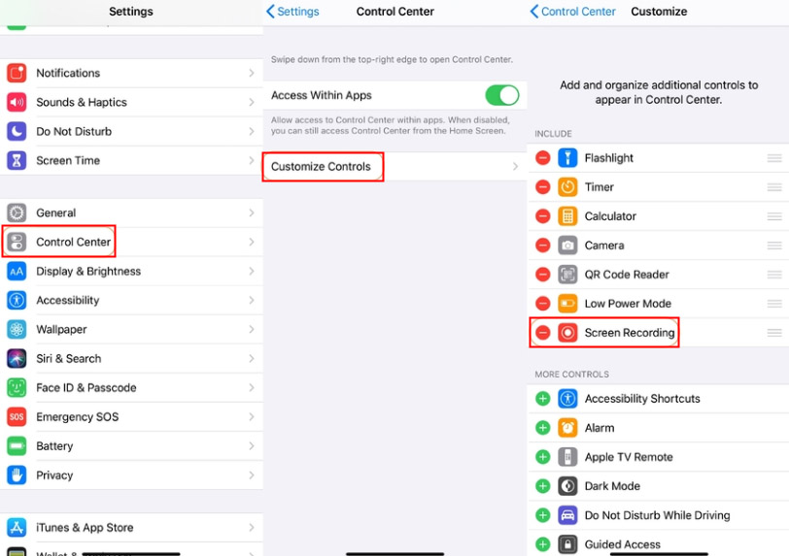Tap the Face ID & Passcode icon
The image size is (789, 556).
tap(17, 387)
